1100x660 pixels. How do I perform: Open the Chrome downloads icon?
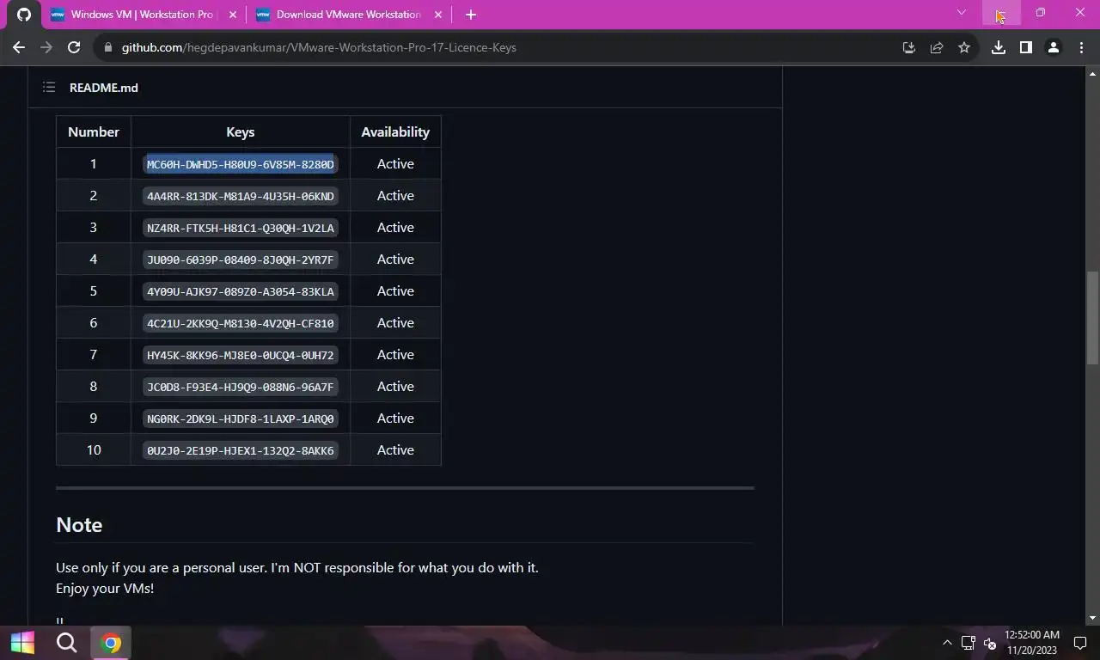pyautogui.click(x=999, y=47)
